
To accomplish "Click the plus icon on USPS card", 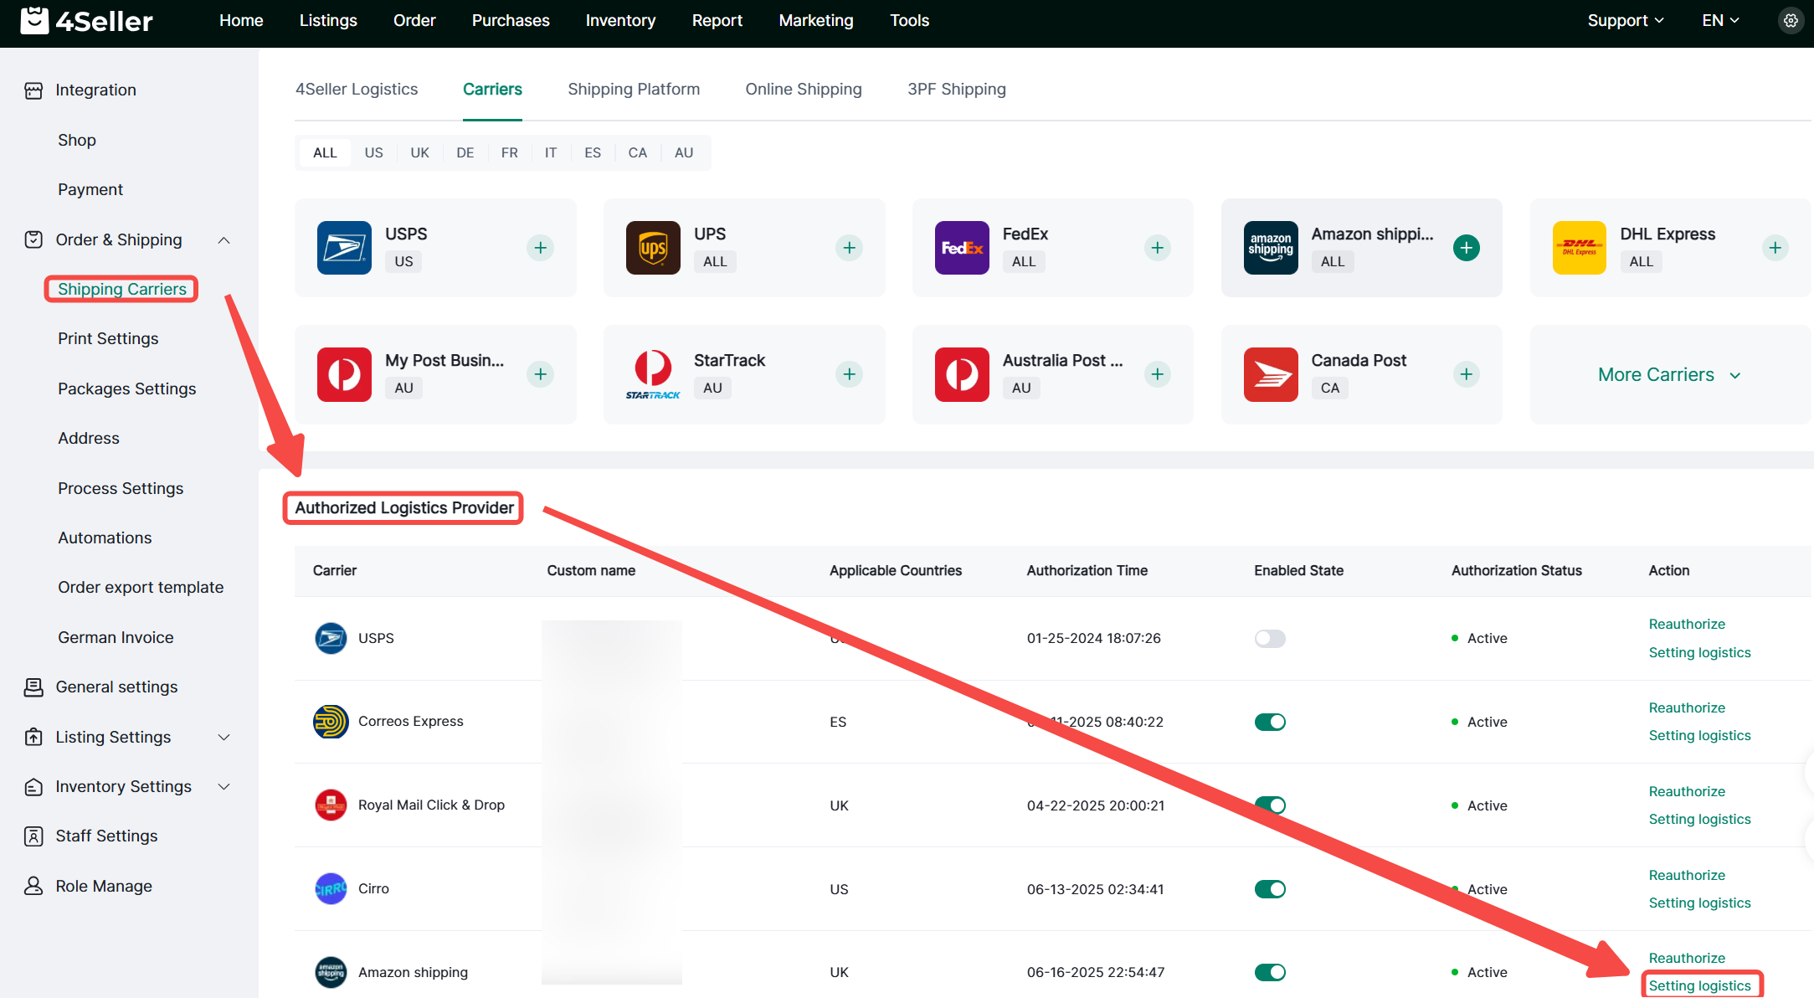I will pyautogui.click(x=540, y=248).
